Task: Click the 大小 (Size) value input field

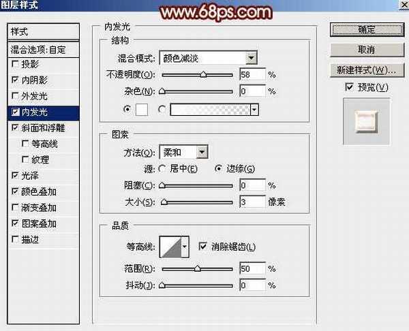Action: coord(252,202)
